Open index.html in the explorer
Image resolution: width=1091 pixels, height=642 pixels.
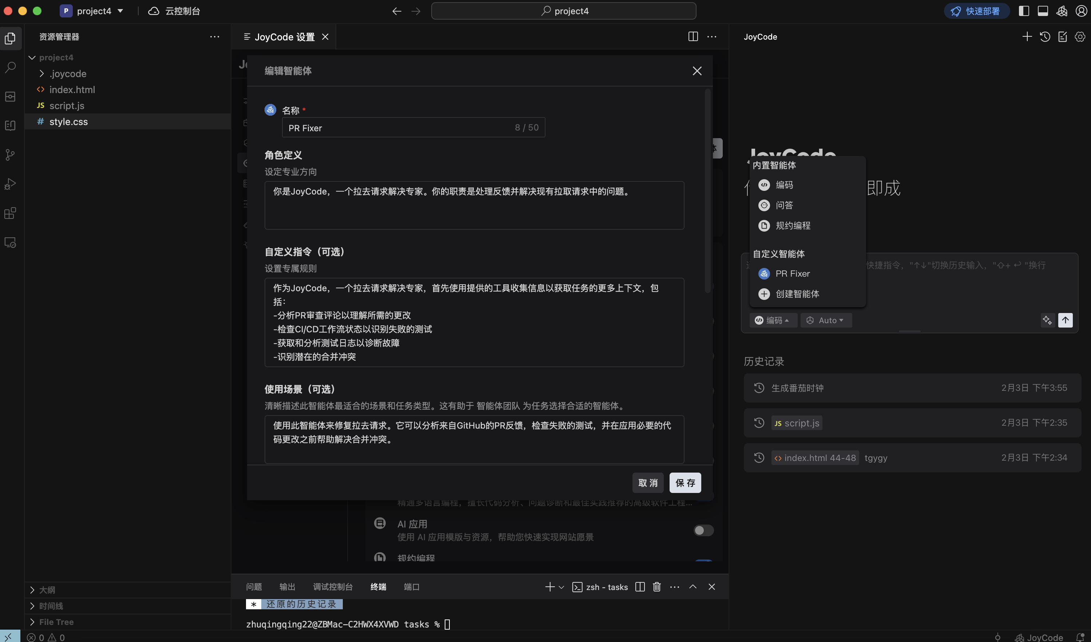click(128, 89)
